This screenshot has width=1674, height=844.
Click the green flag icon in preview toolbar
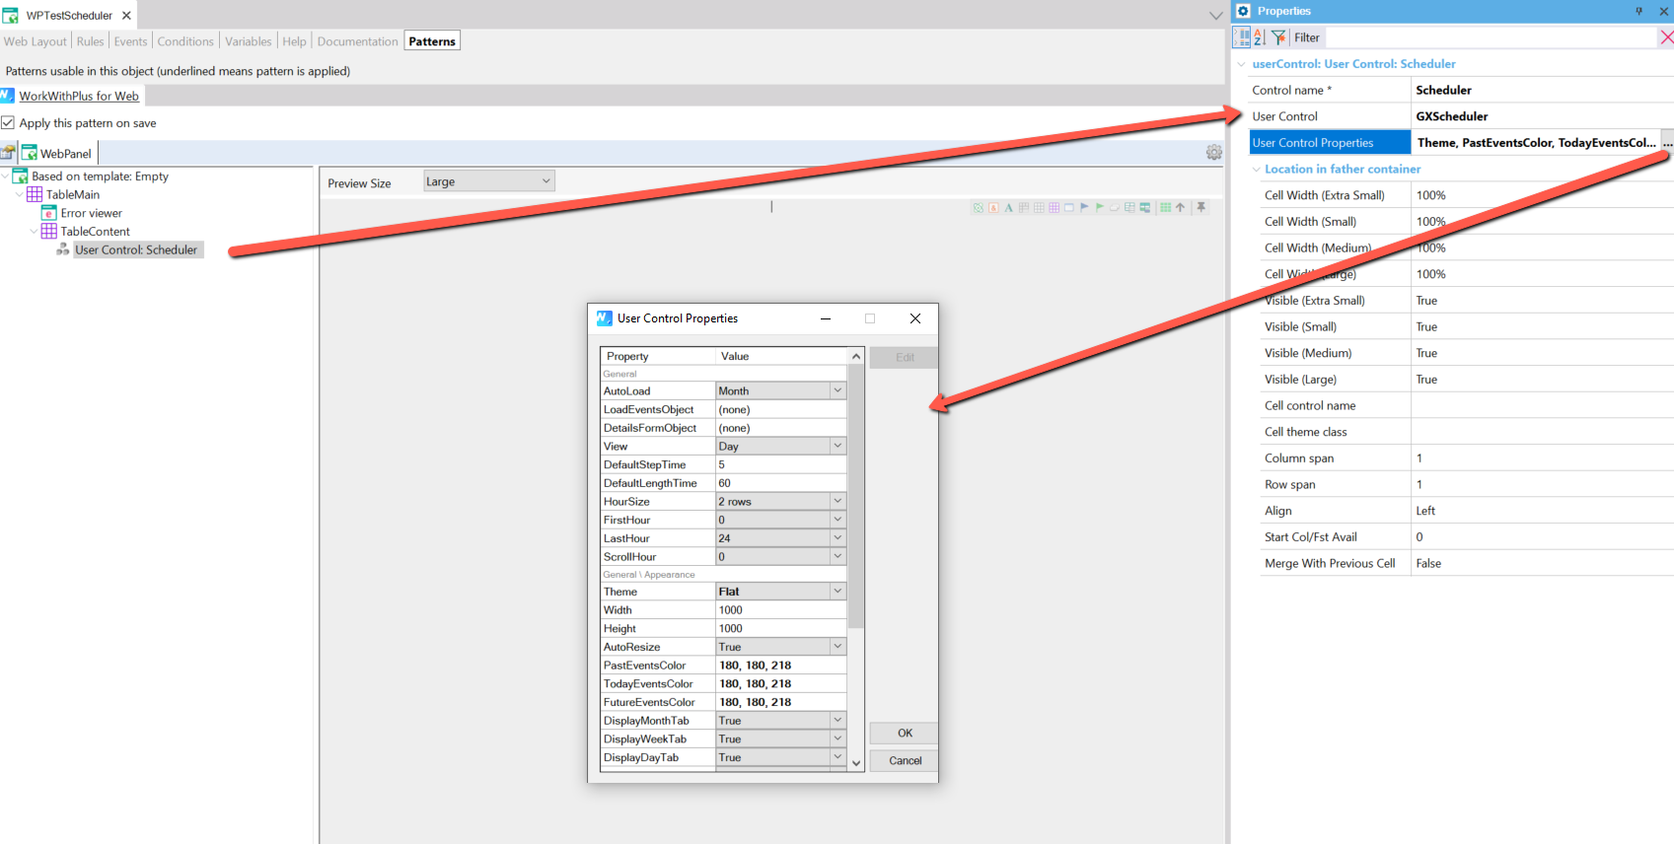pyautogui.click(x=1099, y=207)
